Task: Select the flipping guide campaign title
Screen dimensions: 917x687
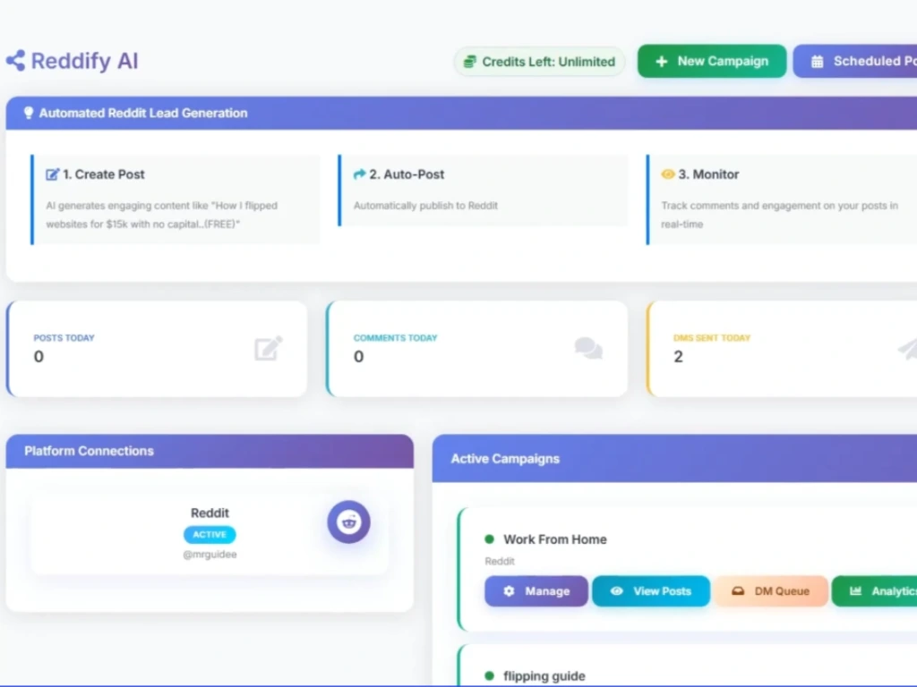Action: (x=544, y=676)
